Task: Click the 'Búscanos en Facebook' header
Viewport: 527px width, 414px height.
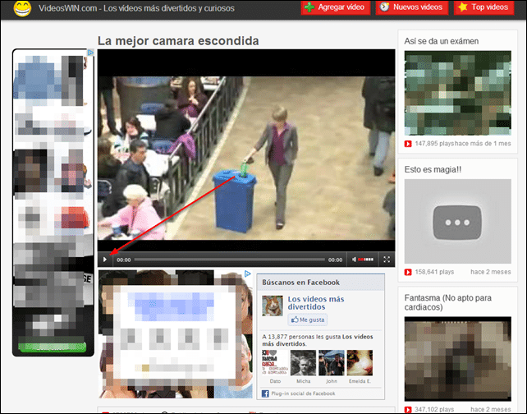Action: (300, 283)
